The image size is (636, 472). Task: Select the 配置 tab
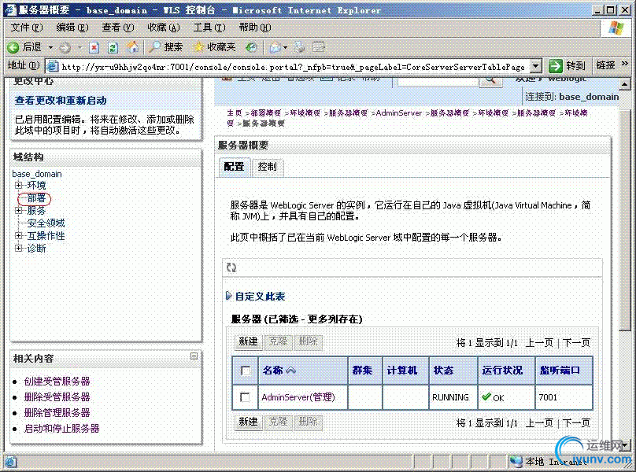pos(234,167)
